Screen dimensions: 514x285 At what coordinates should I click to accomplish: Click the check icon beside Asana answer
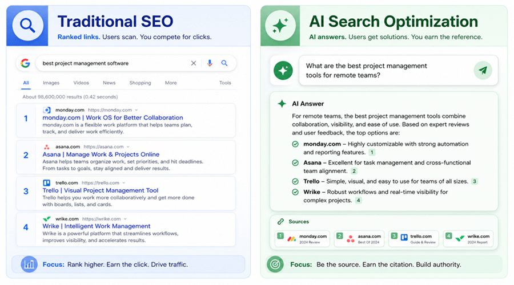[x=295, y=162]
